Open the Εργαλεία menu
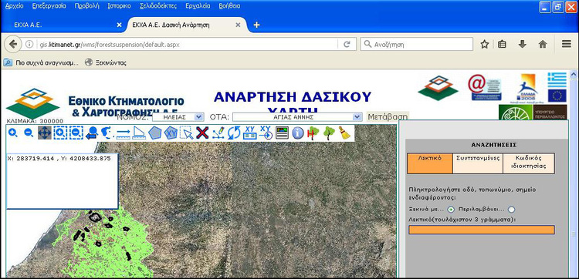 click(198, 6)
